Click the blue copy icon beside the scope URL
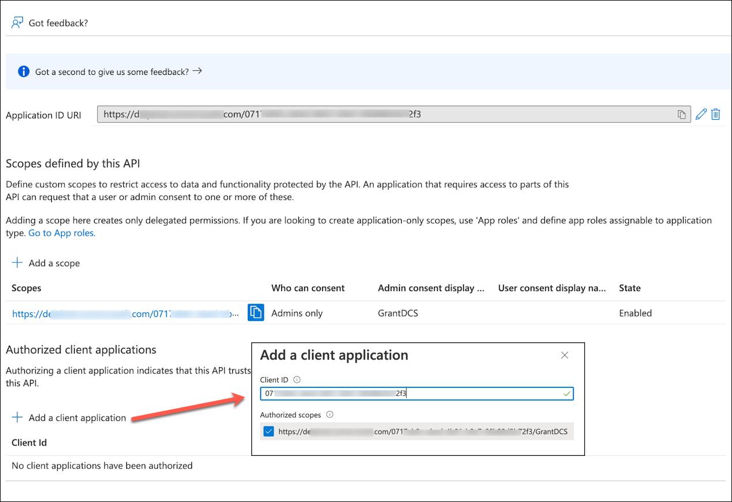This screenshot has width=732, height=502. coord(255,312)
